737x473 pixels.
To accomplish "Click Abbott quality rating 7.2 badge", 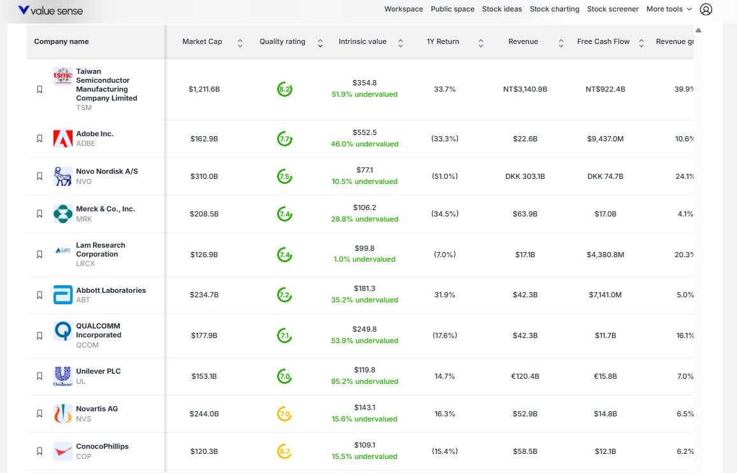I will pos(285,295).
